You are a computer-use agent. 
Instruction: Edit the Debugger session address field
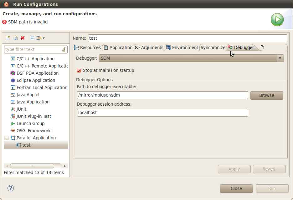point(162,113)
